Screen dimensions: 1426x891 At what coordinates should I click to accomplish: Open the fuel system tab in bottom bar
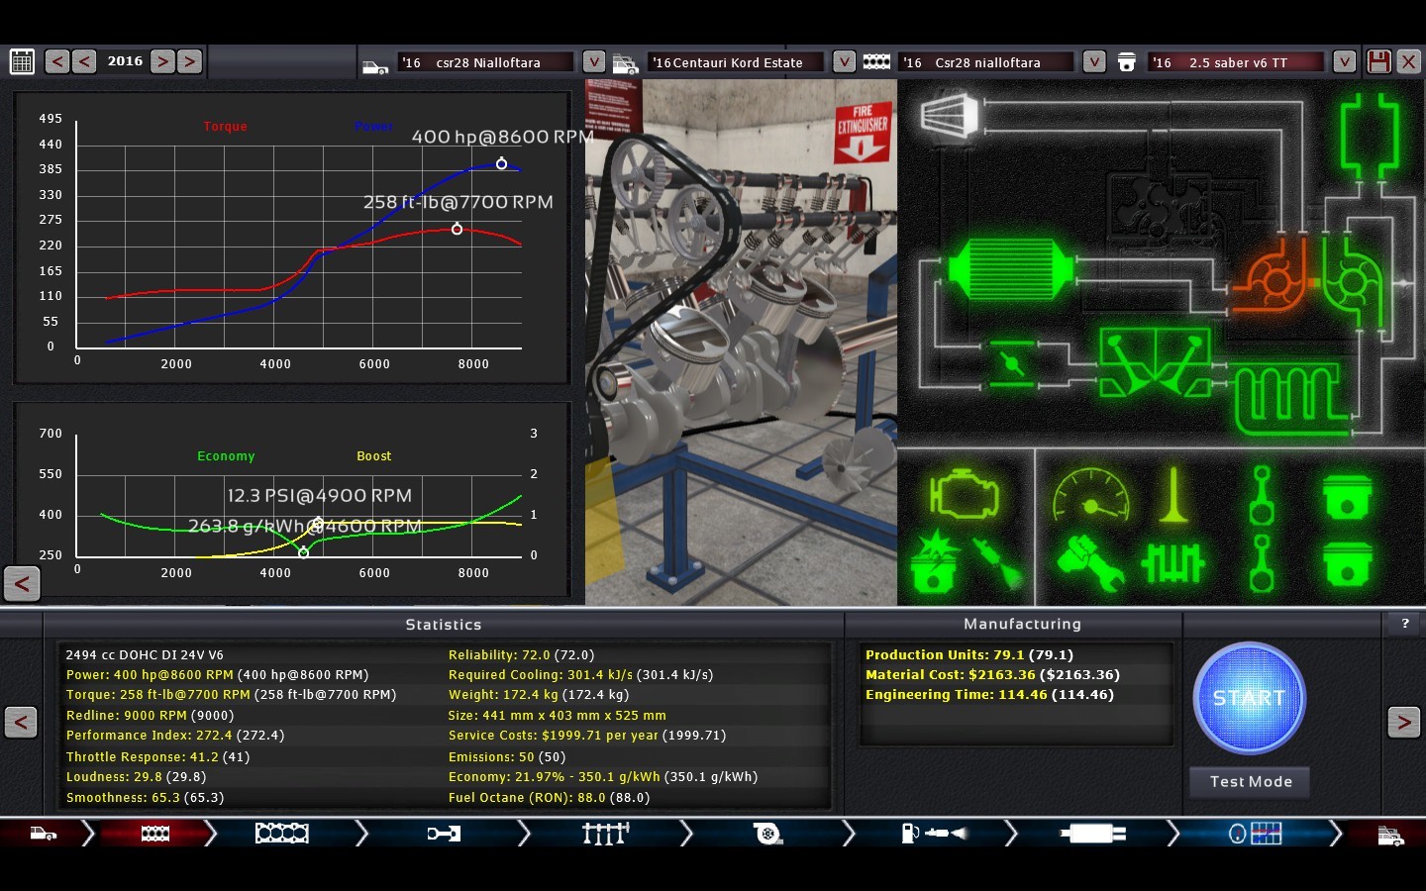pos(931,834)
